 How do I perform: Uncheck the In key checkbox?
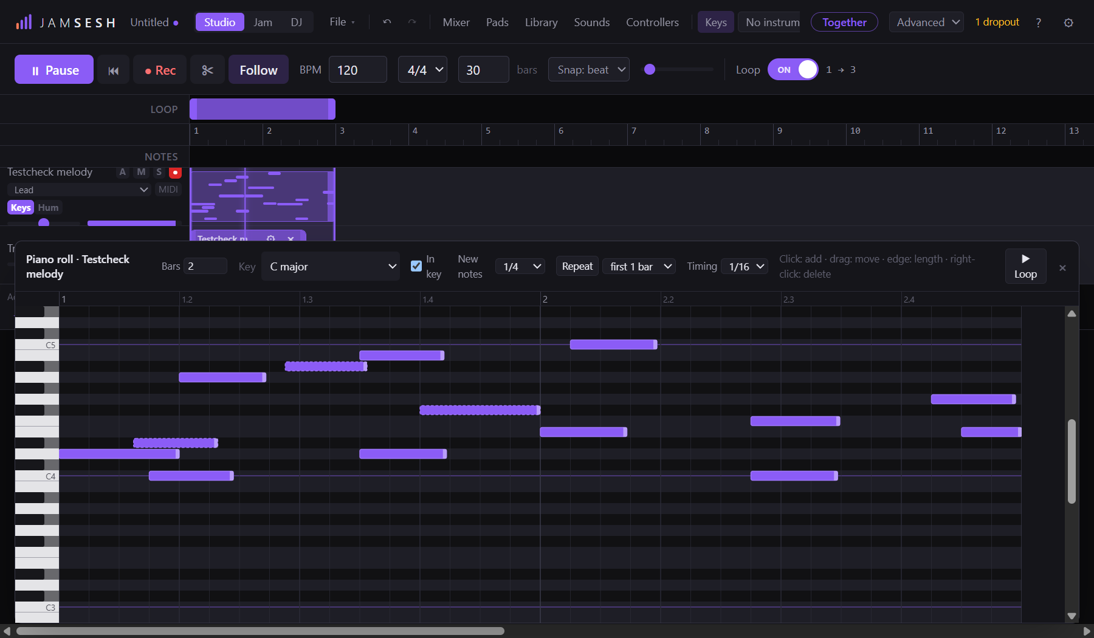[416, 266]
